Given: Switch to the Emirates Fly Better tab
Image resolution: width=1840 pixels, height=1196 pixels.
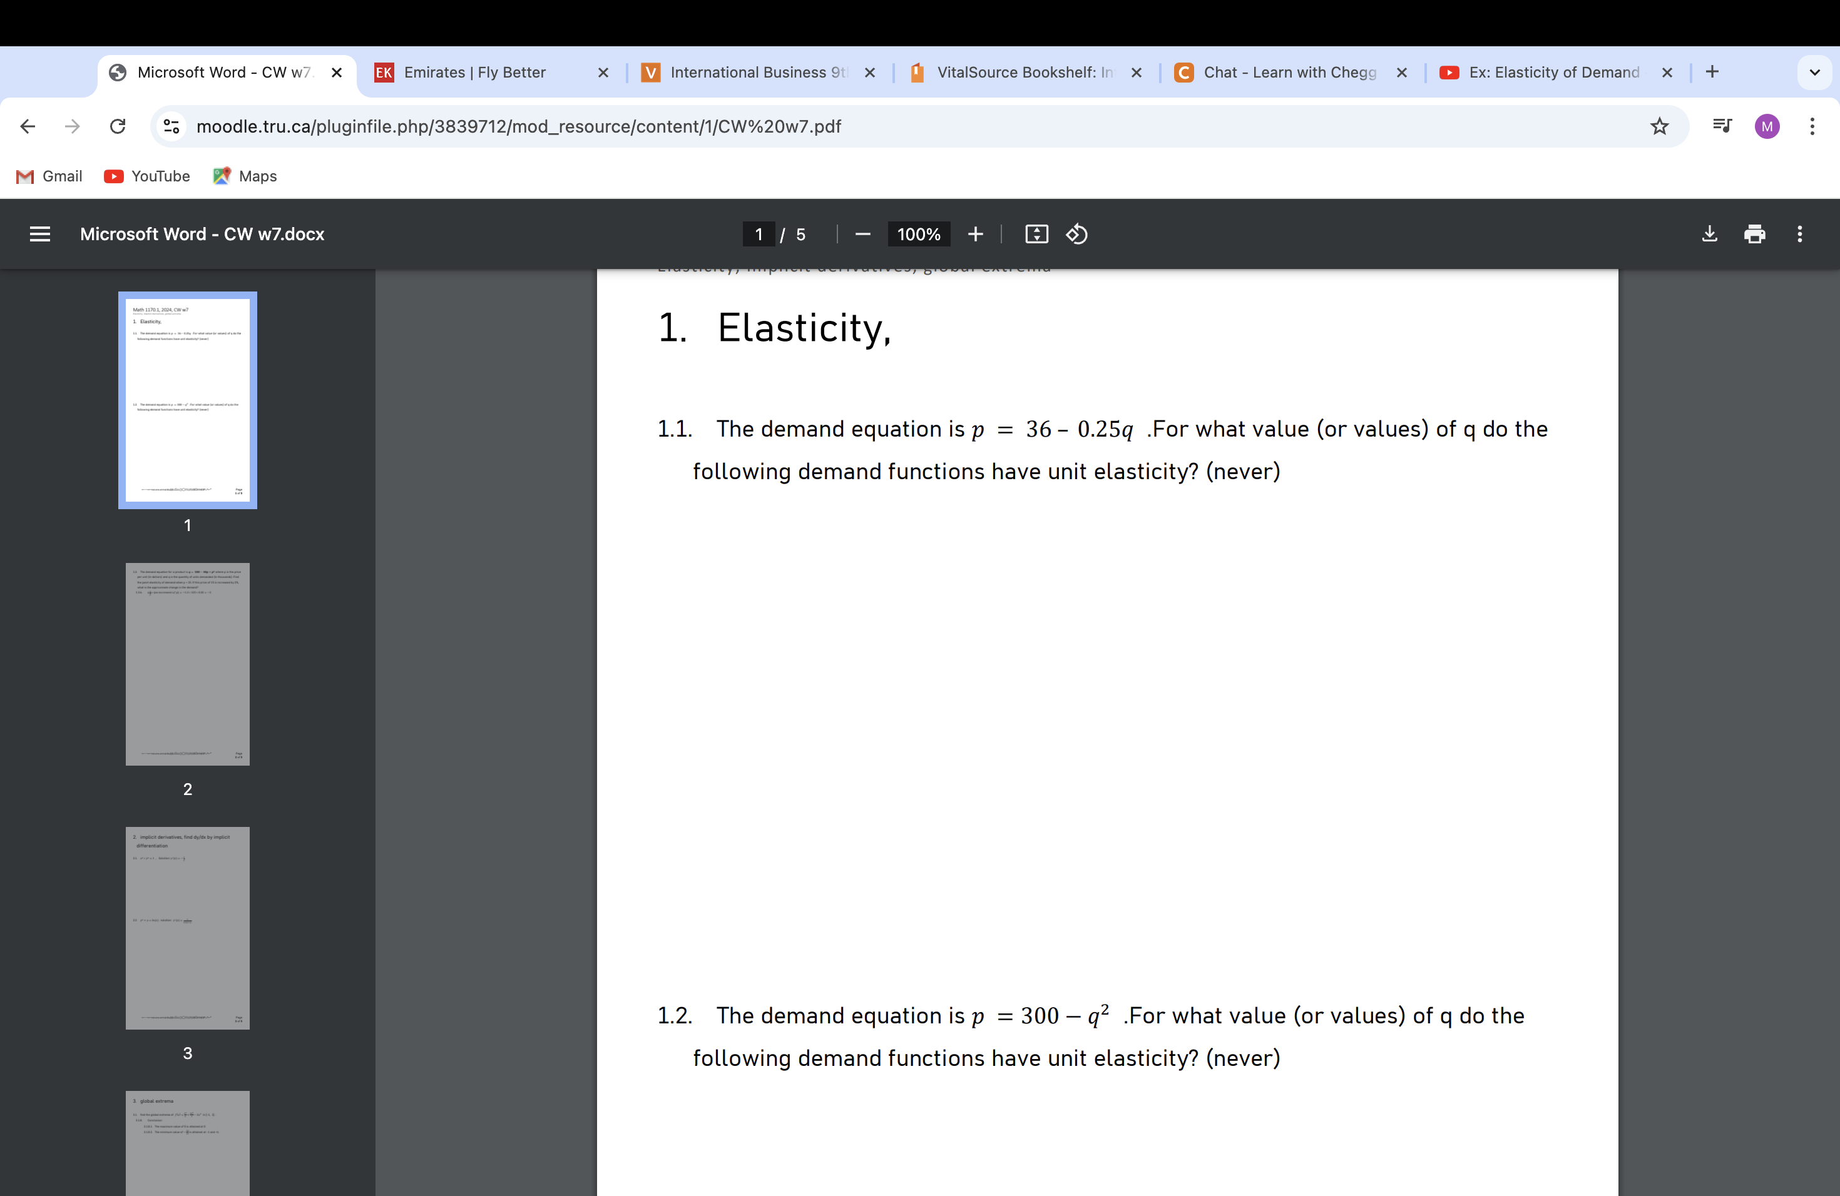Looking at the screenshot, I should [x=474, y=72].
